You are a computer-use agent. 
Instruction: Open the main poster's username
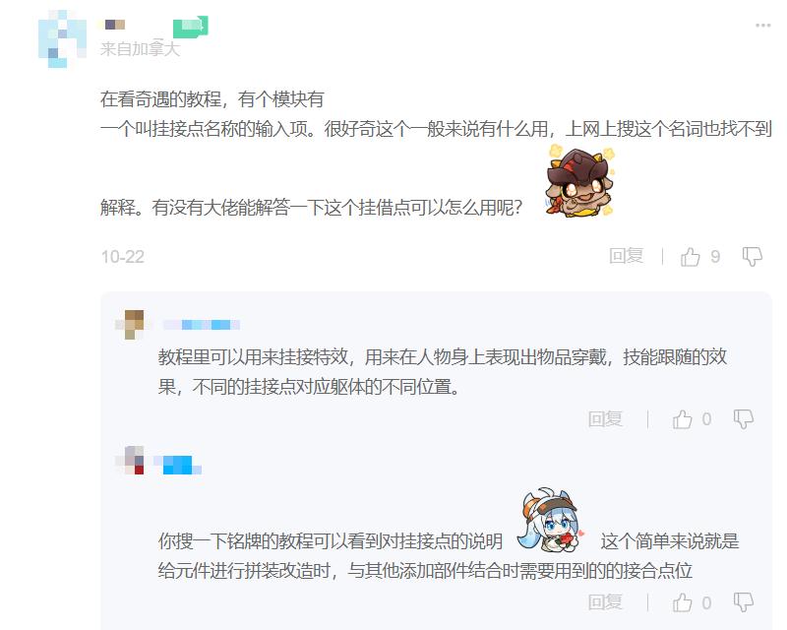click(114, 25)
